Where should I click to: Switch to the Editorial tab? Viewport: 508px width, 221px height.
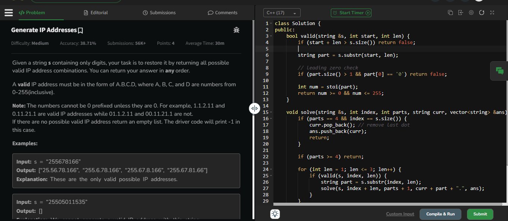96,13
